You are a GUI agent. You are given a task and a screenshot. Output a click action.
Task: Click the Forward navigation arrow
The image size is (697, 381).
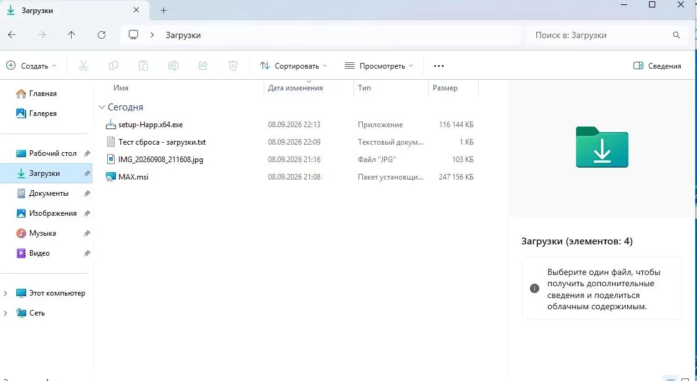[42, 35]
